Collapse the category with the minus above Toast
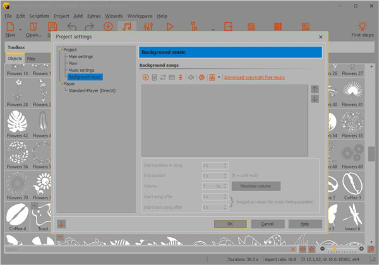Screen dimensions: 379x265 coord(34,206)
